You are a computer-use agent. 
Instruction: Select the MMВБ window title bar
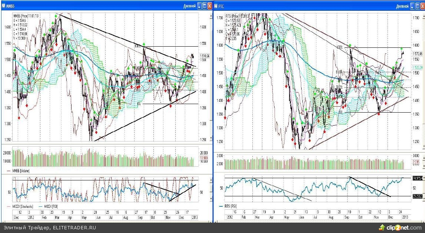point(93,6)
